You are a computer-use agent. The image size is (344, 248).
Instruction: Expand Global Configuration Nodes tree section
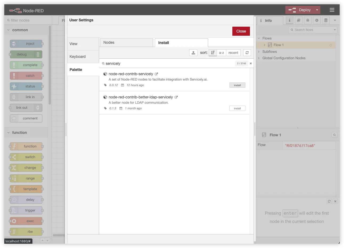[x=259, y=58]
